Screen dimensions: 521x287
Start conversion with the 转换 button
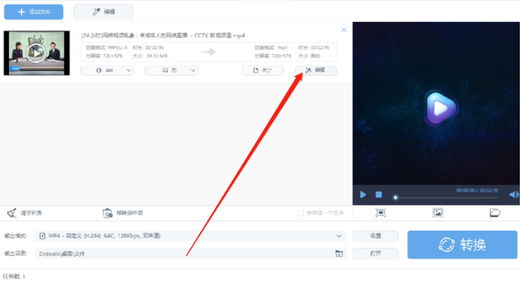[x=462, y=245]
